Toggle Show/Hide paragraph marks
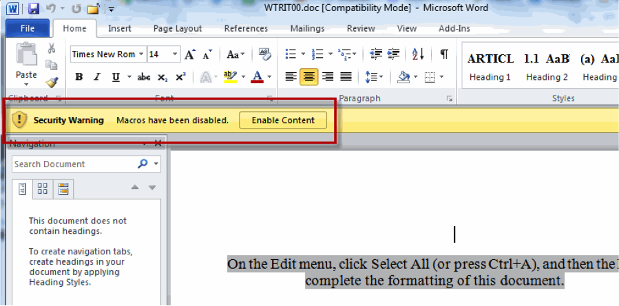 444,54
